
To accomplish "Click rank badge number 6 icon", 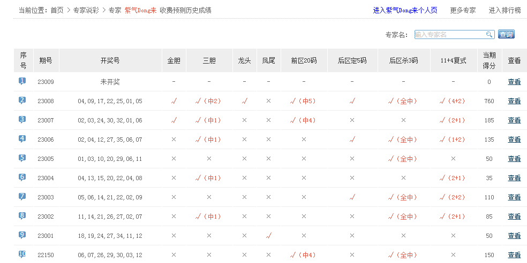I will [x=22, y=177].
